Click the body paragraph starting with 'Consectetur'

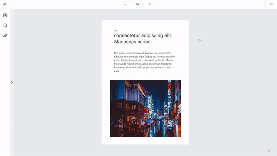point(144,60)
